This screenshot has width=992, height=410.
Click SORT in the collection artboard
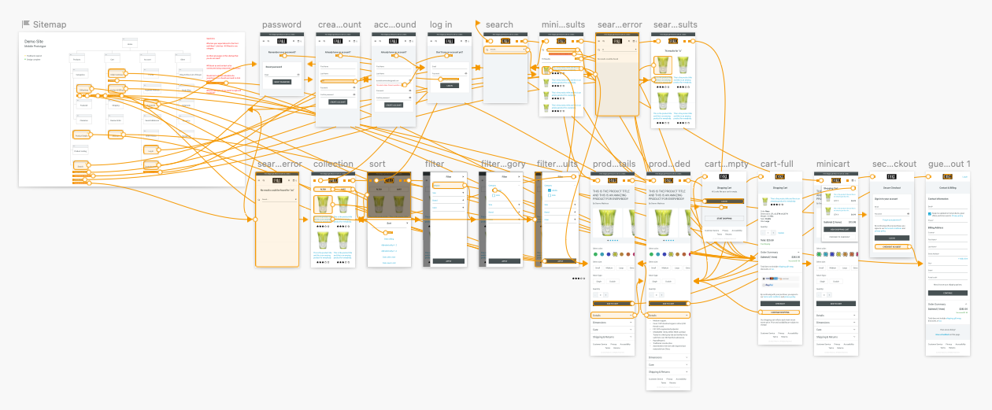tap(343, 189)
